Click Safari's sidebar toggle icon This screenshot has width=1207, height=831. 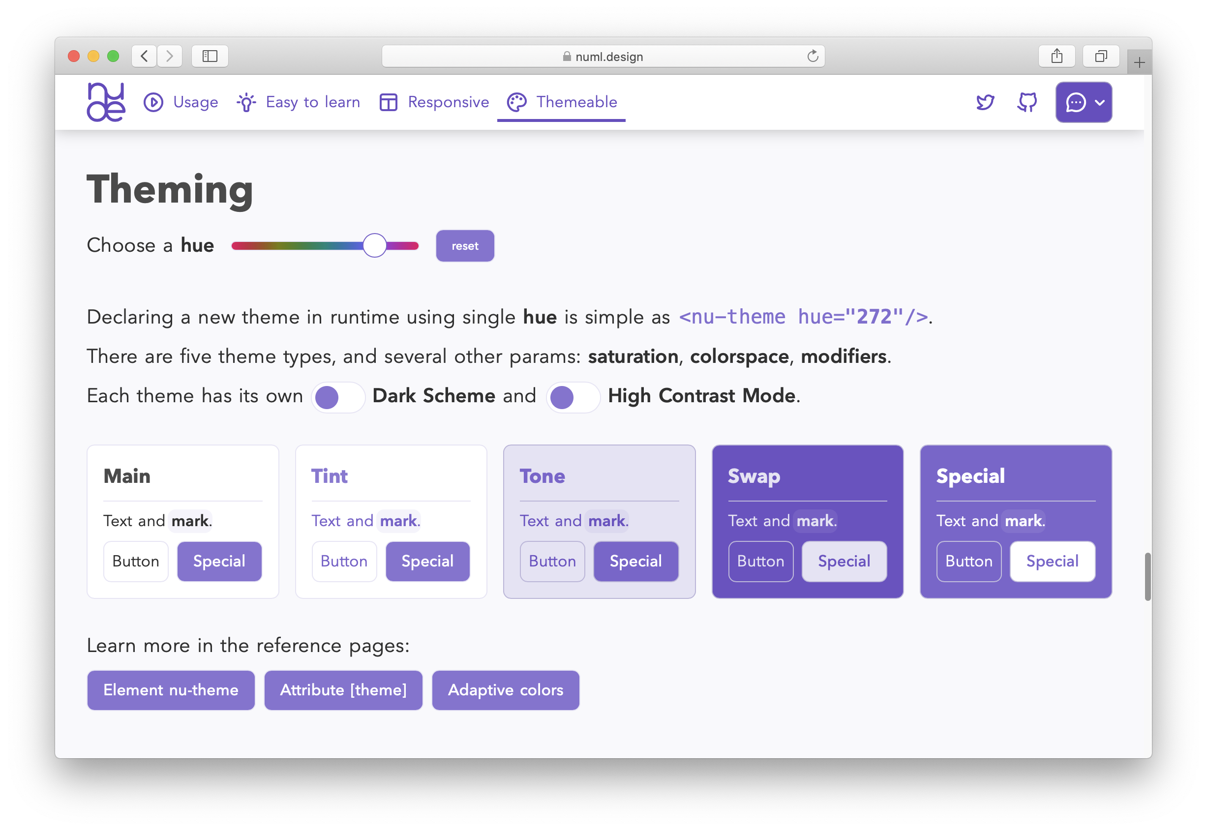[x=210, y=56]
